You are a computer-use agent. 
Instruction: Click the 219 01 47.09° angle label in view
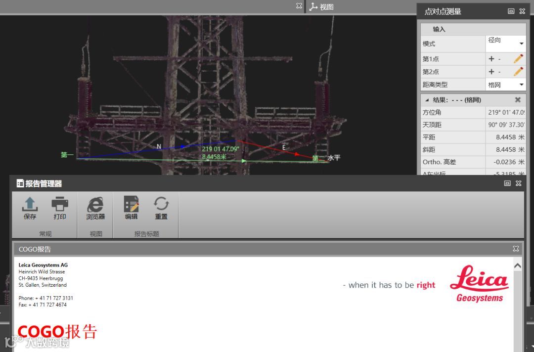pos(221,149)
